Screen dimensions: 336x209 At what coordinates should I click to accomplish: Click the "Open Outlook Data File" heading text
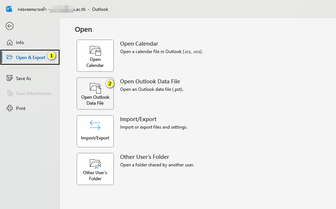click(x=150, y=82)
